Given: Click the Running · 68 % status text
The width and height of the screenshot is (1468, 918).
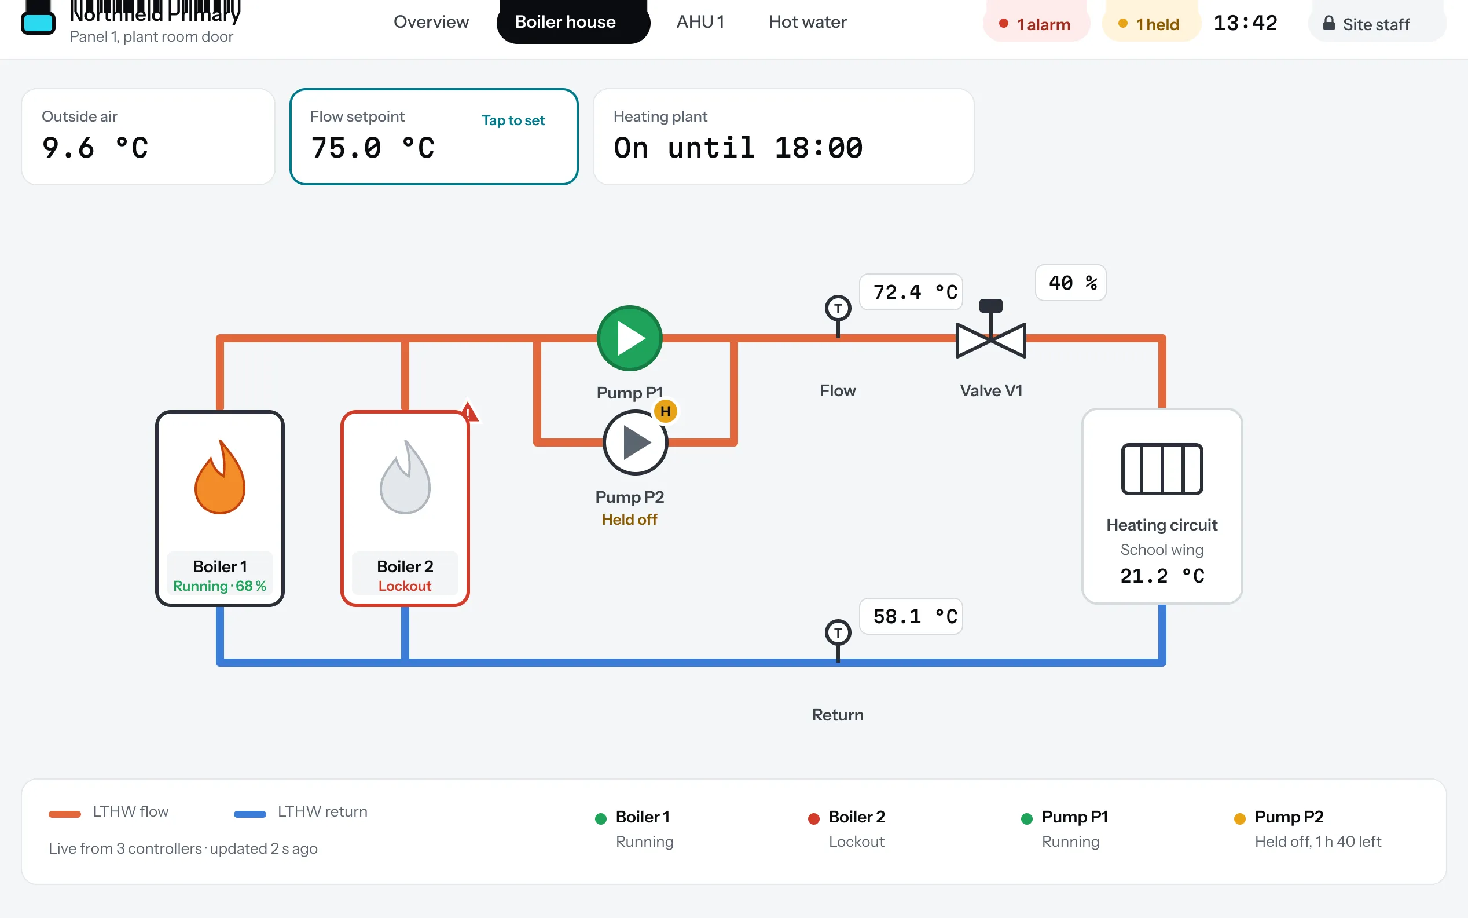Looking at the screenshot, I should click(219, 586).
